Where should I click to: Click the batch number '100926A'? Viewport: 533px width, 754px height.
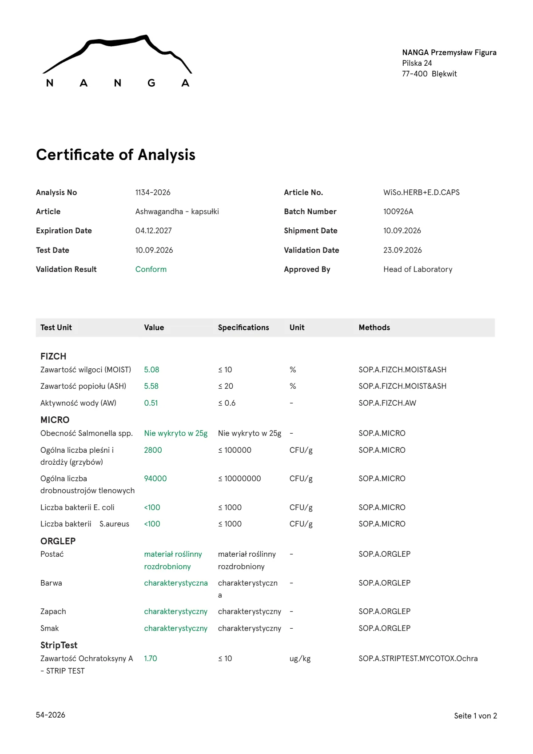click(398, 211)
